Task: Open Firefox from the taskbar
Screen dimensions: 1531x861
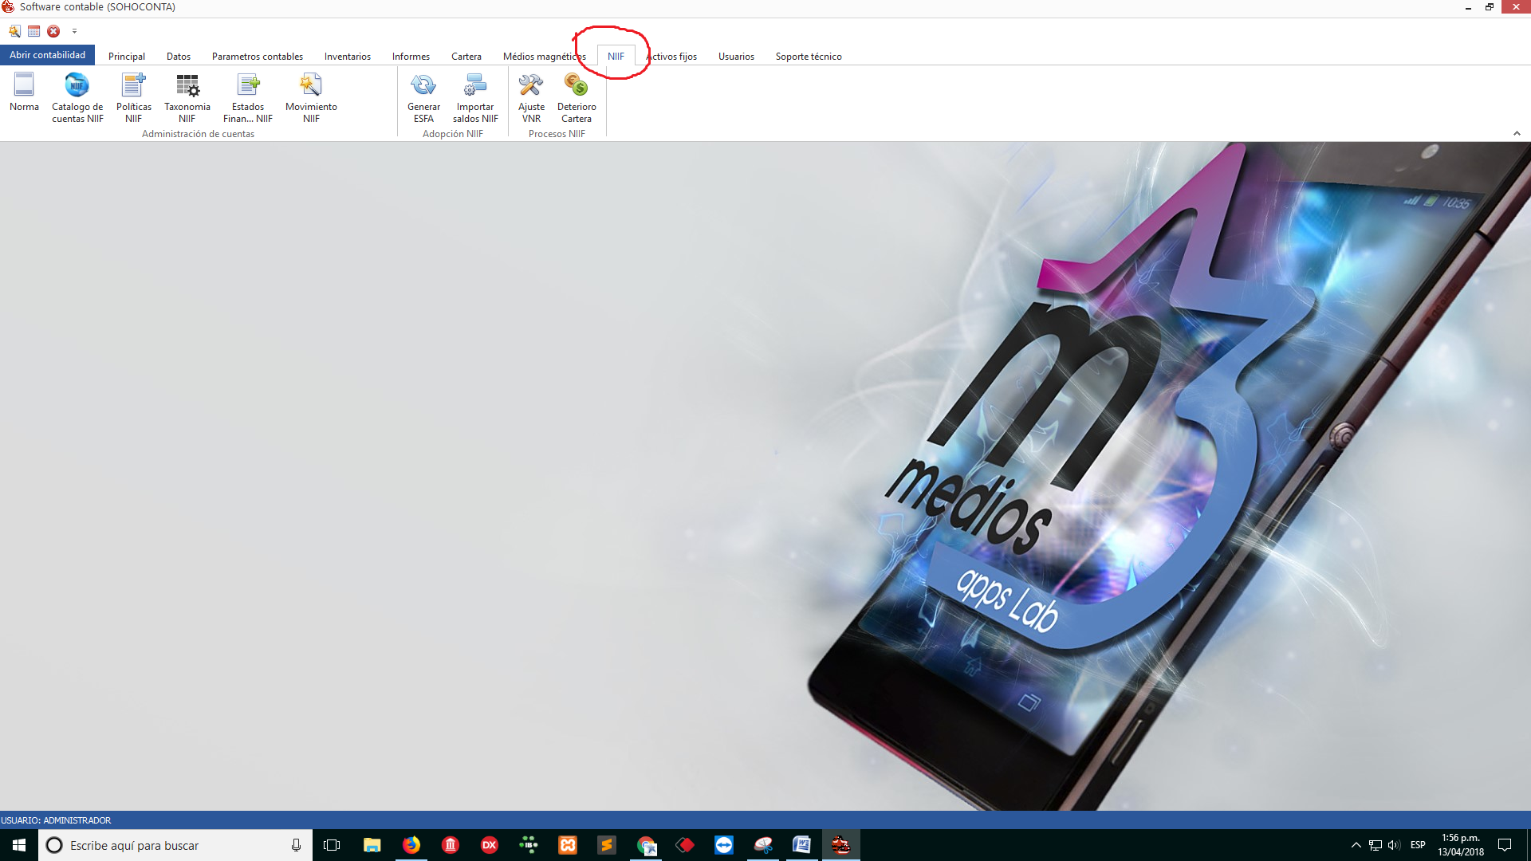Action: 411,845
